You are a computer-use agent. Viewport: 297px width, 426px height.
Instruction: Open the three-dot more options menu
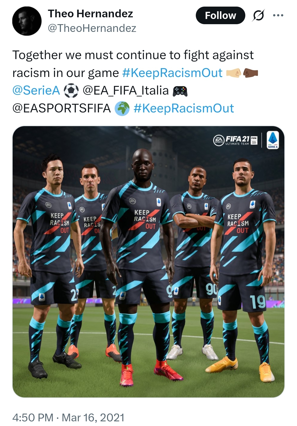click(x=278, y=15)
